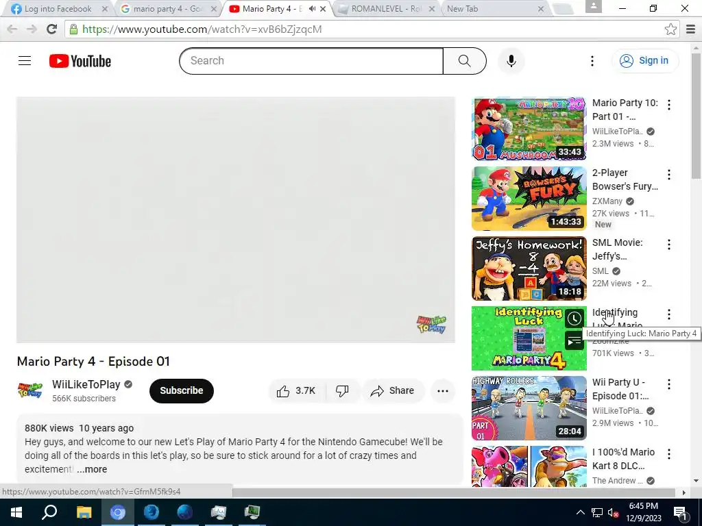This screenshot has width=702, height=526.
Task: Open options for Mario Kart 8 DLC video
Action: [669, 453]
